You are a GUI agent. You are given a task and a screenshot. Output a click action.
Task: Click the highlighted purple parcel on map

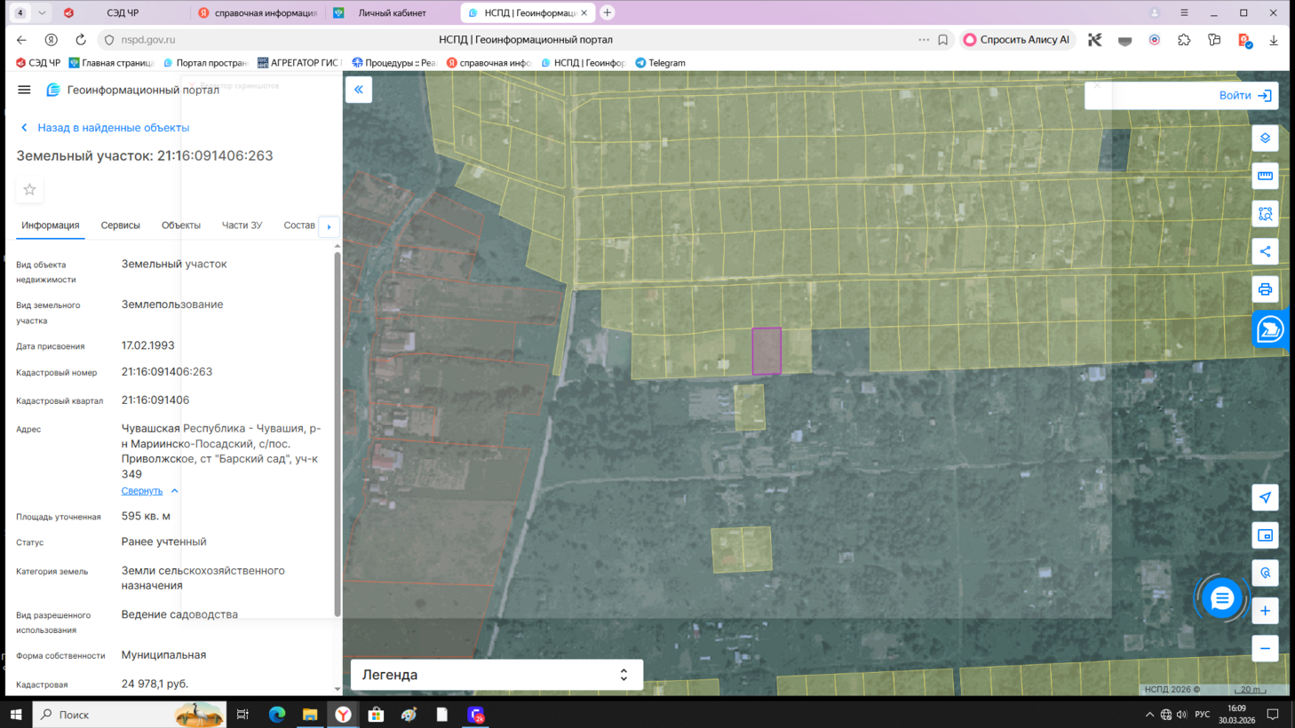(x=767, y=351)
